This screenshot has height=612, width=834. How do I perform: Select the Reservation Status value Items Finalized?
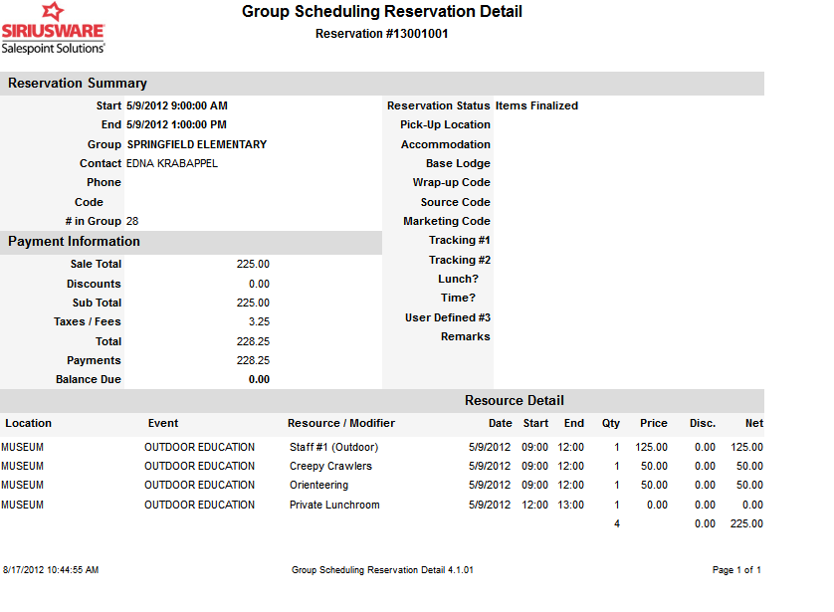(536, 105)
